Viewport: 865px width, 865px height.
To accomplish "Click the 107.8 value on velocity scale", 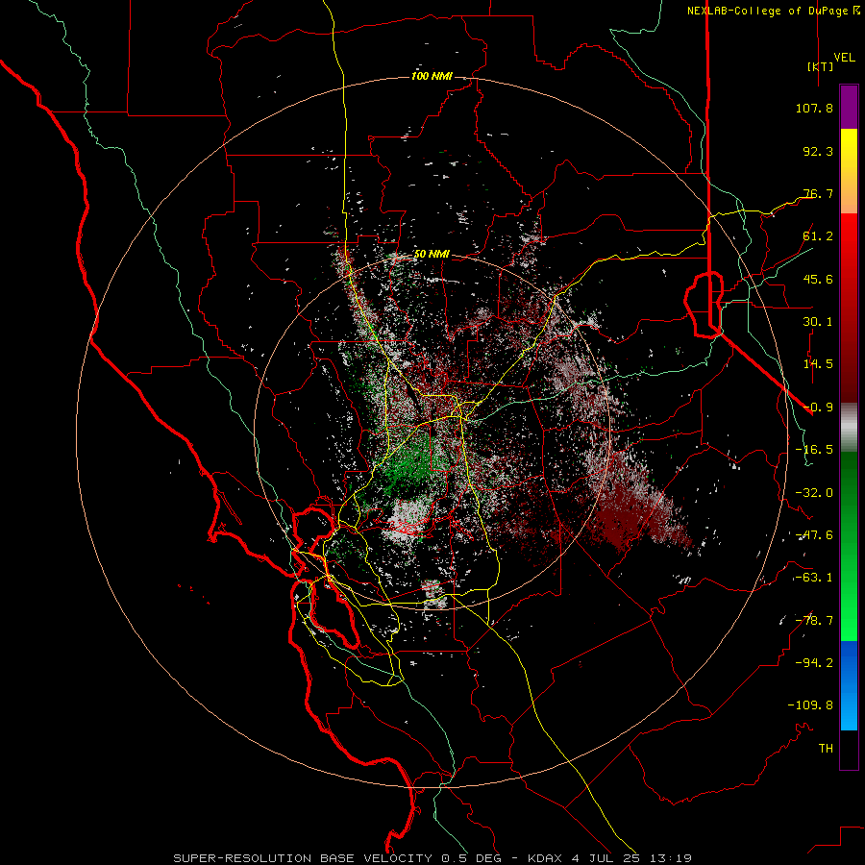I will (814, 108).
